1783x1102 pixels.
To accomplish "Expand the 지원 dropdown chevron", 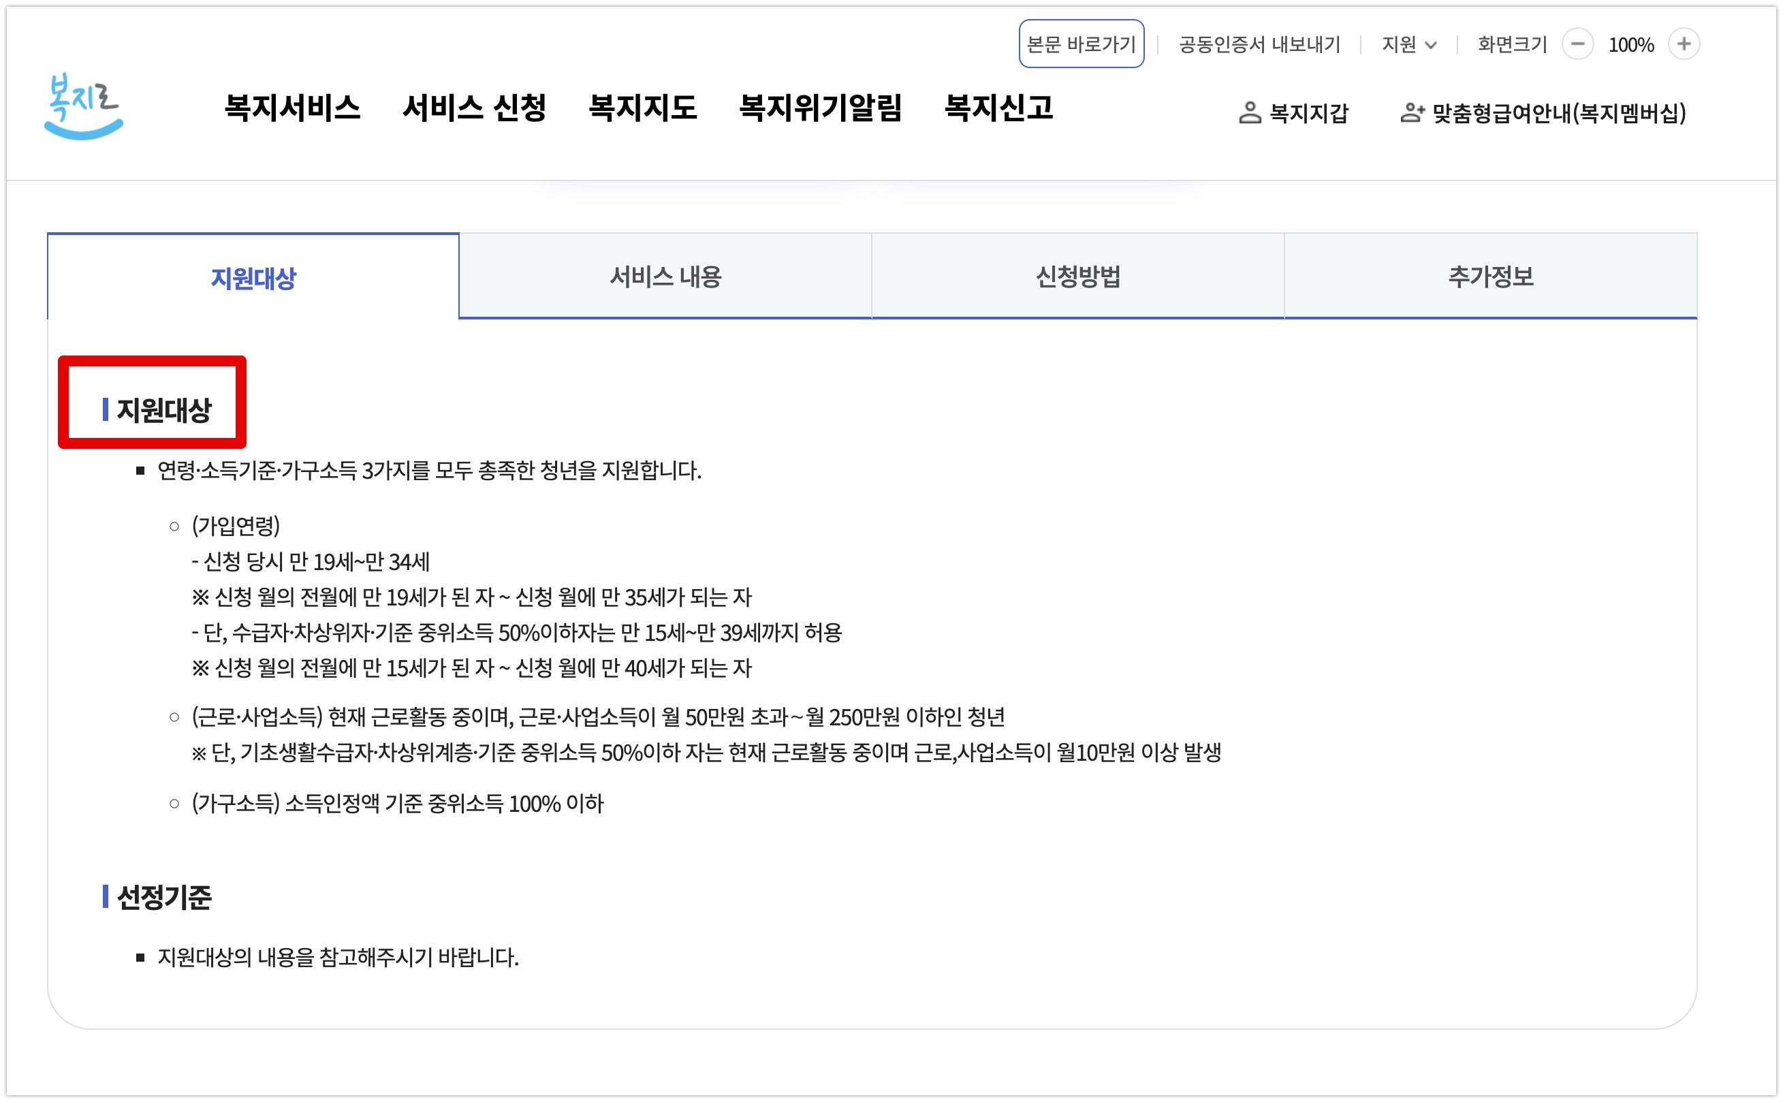I will pyautogui.click(x=1430, y=45).
